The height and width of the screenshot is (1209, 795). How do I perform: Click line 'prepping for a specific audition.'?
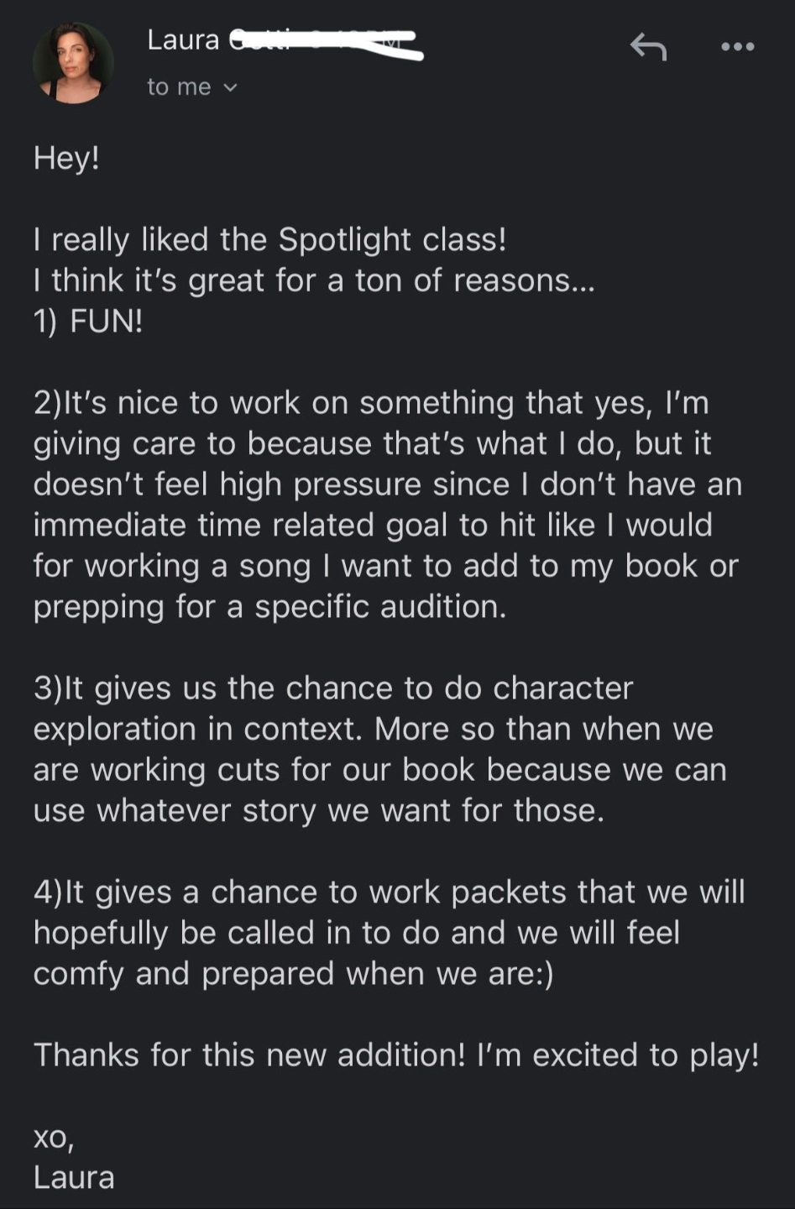269,606
